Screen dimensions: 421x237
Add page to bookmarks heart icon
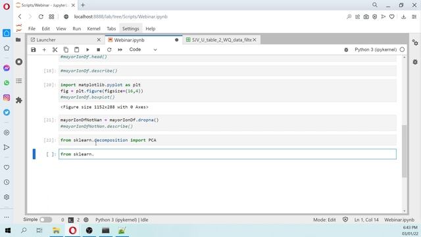tap(392, 16)
